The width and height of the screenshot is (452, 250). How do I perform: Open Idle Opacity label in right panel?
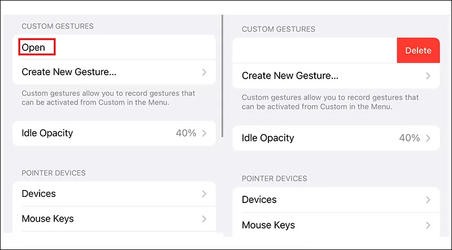[x=268, y=138]
